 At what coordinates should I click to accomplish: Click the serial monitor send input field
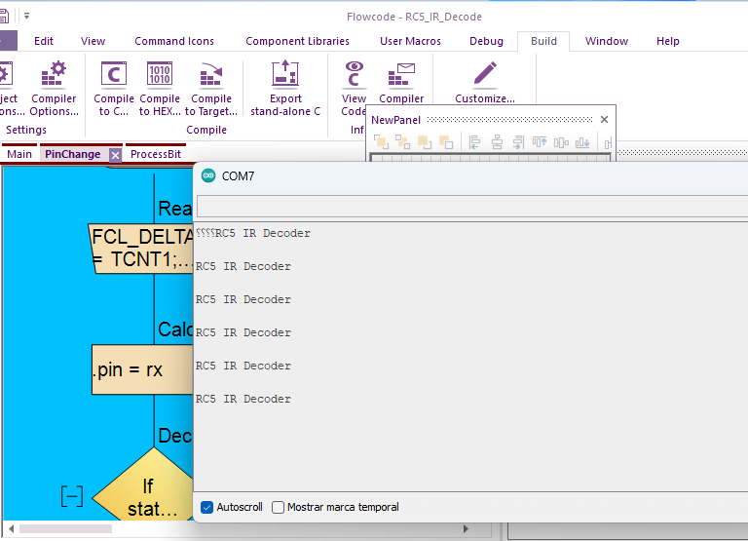[x=472, y=207]
